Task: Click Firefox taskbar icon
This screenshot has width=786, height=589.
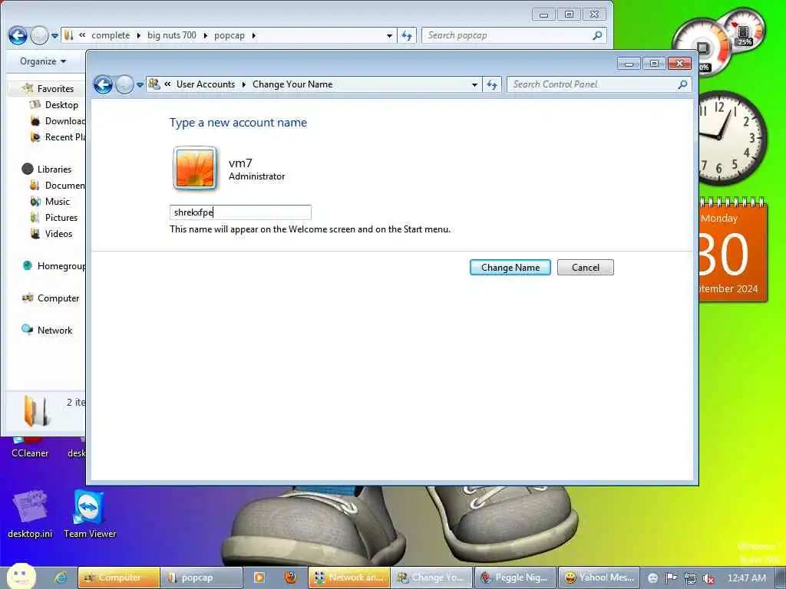Action: (x=291, y=577)
